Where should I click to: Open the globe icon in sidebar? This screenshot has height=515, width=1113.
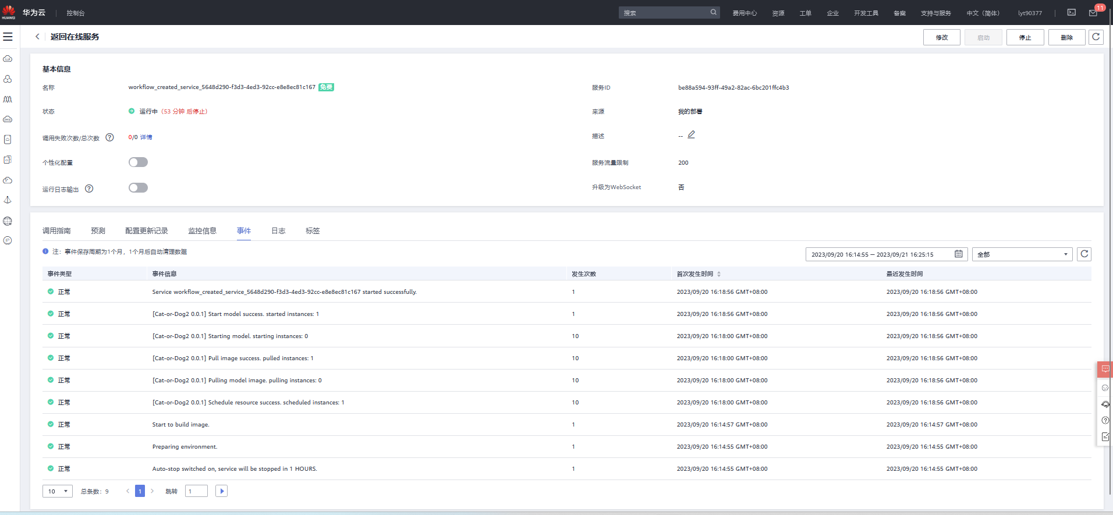coord(8,221)
